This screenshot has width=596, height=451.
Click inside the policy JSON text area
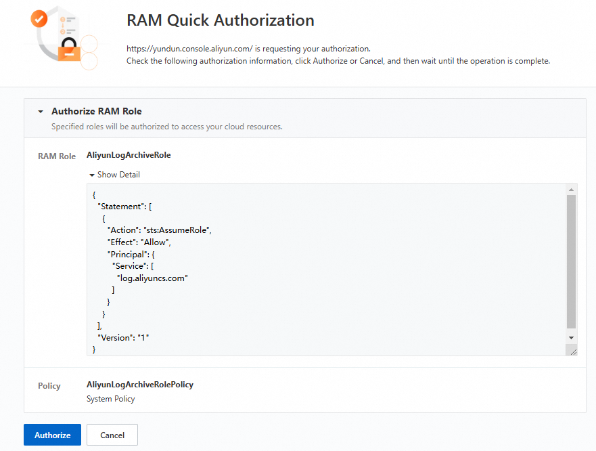click(x=327, y=270)
